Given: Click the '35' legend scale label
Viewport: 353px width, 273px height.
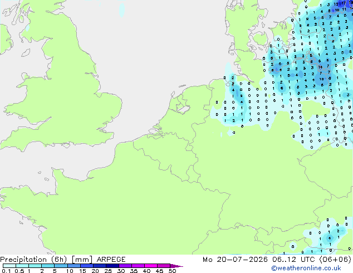Looking at the screenshot, I should (x=134, y=271).
